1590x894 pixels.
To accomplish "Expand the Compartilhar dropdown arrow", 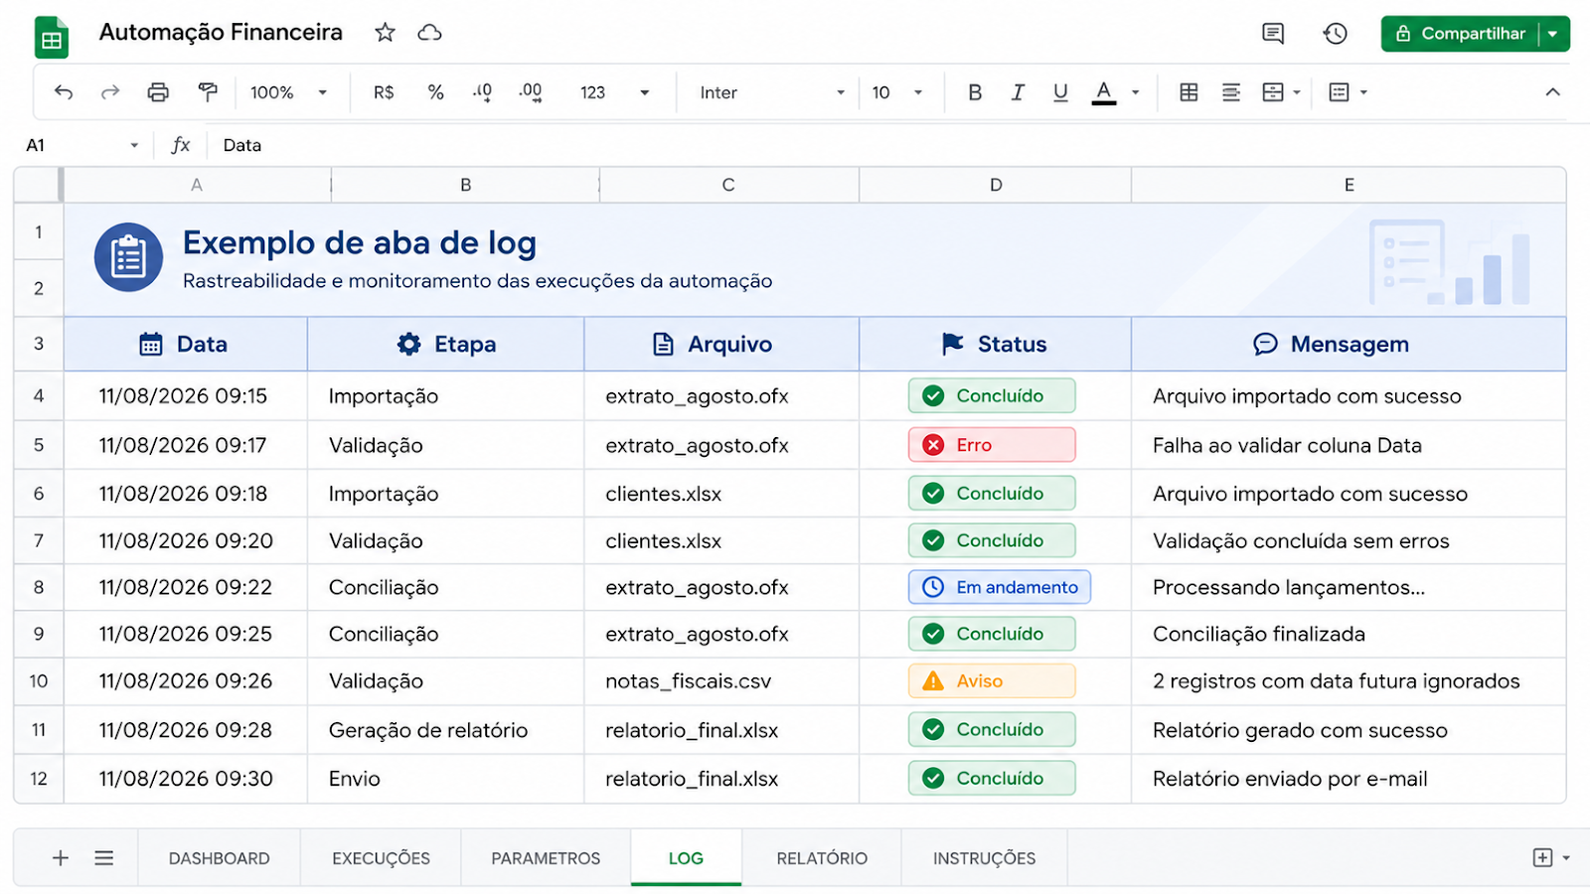I will 1553,34.
